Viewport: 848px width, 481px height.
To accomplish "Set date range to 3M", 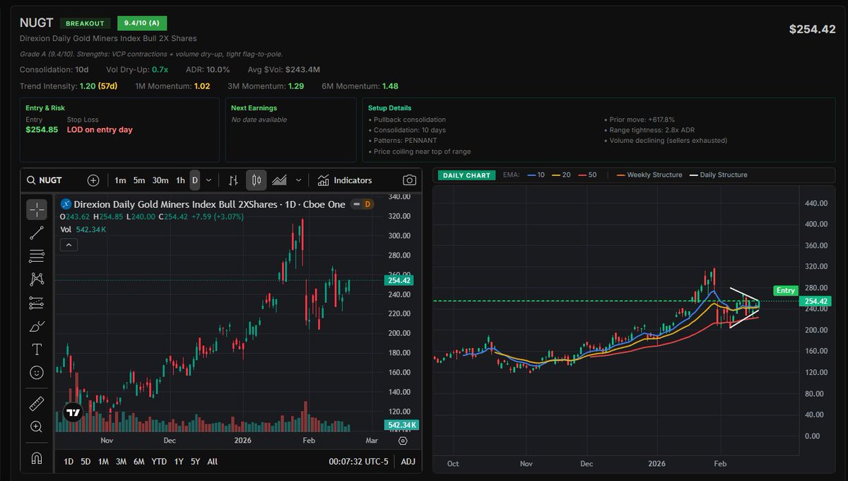I will pyautogui.click(x=121, y=461).
